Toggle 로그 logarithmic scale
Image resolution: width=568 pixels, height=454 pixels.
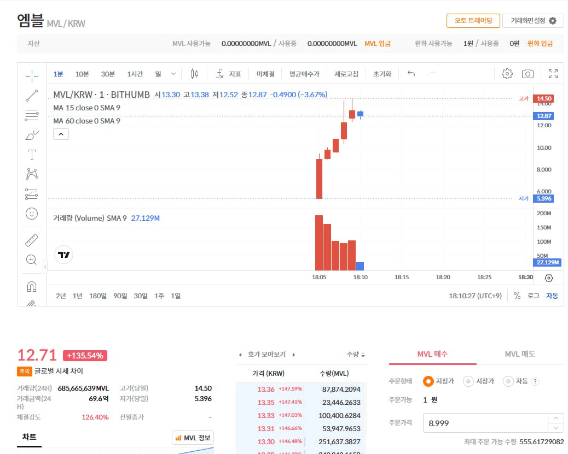[533, 296]
